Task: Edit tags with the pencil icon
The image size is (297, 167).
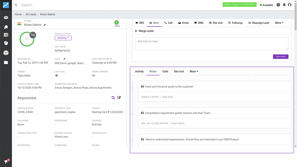Action: (64, 59)
